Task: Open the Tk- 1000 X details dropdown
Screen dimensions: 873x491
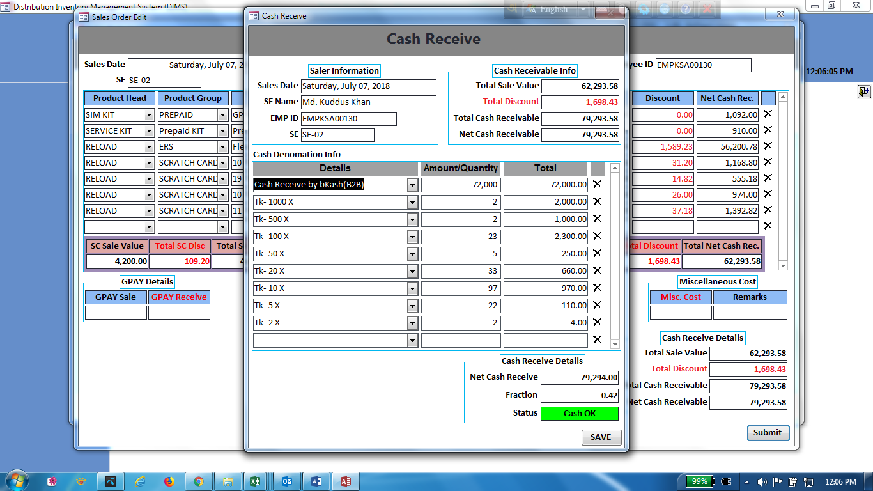Action: pyautogui.click(x=413, y=202)
